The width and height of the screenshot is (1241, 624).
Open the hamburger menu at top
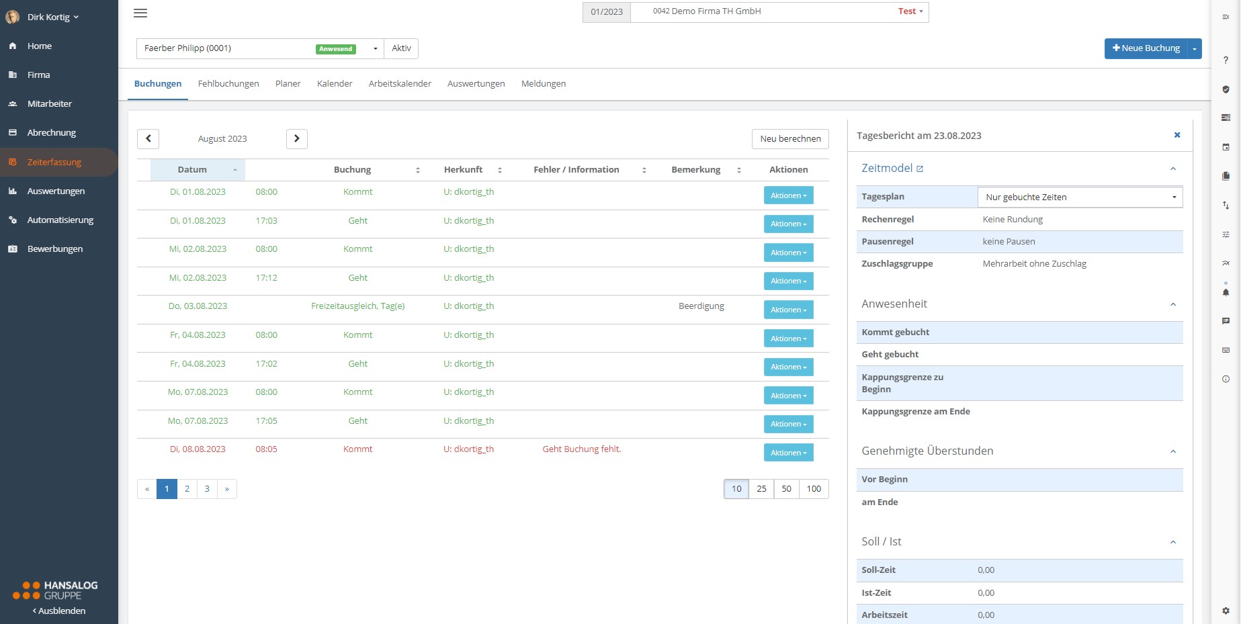(x=140, y=13)
